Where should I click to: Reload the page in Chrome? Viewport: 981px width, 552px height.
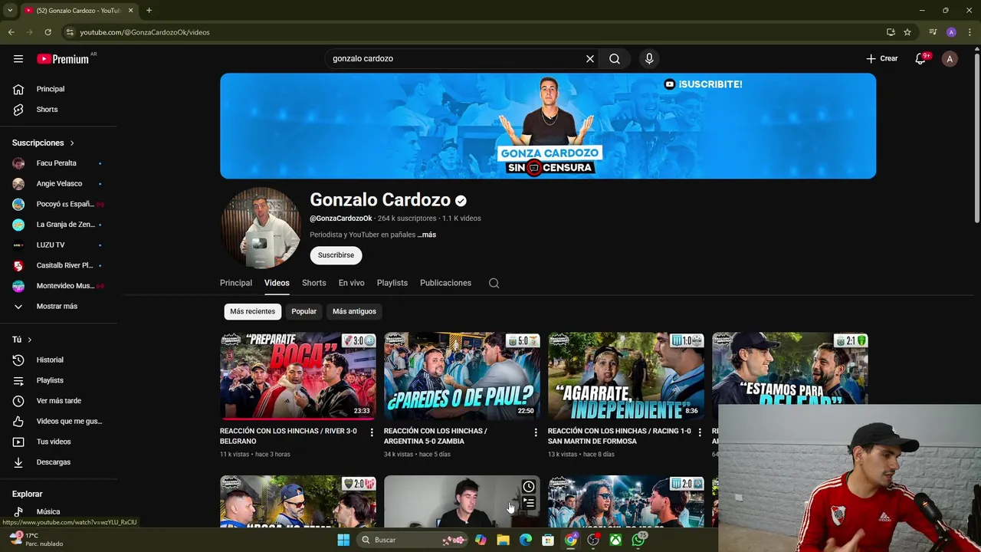pos(48,32)
